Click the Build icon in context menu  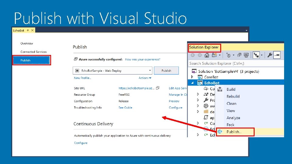pos(220,89)
